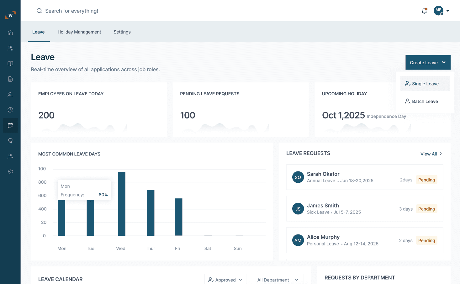Image resolution: width=460 pixels, height=284 pixels.
Task: Select the Employees icon in the sidebar
Action: click(10, 48)
